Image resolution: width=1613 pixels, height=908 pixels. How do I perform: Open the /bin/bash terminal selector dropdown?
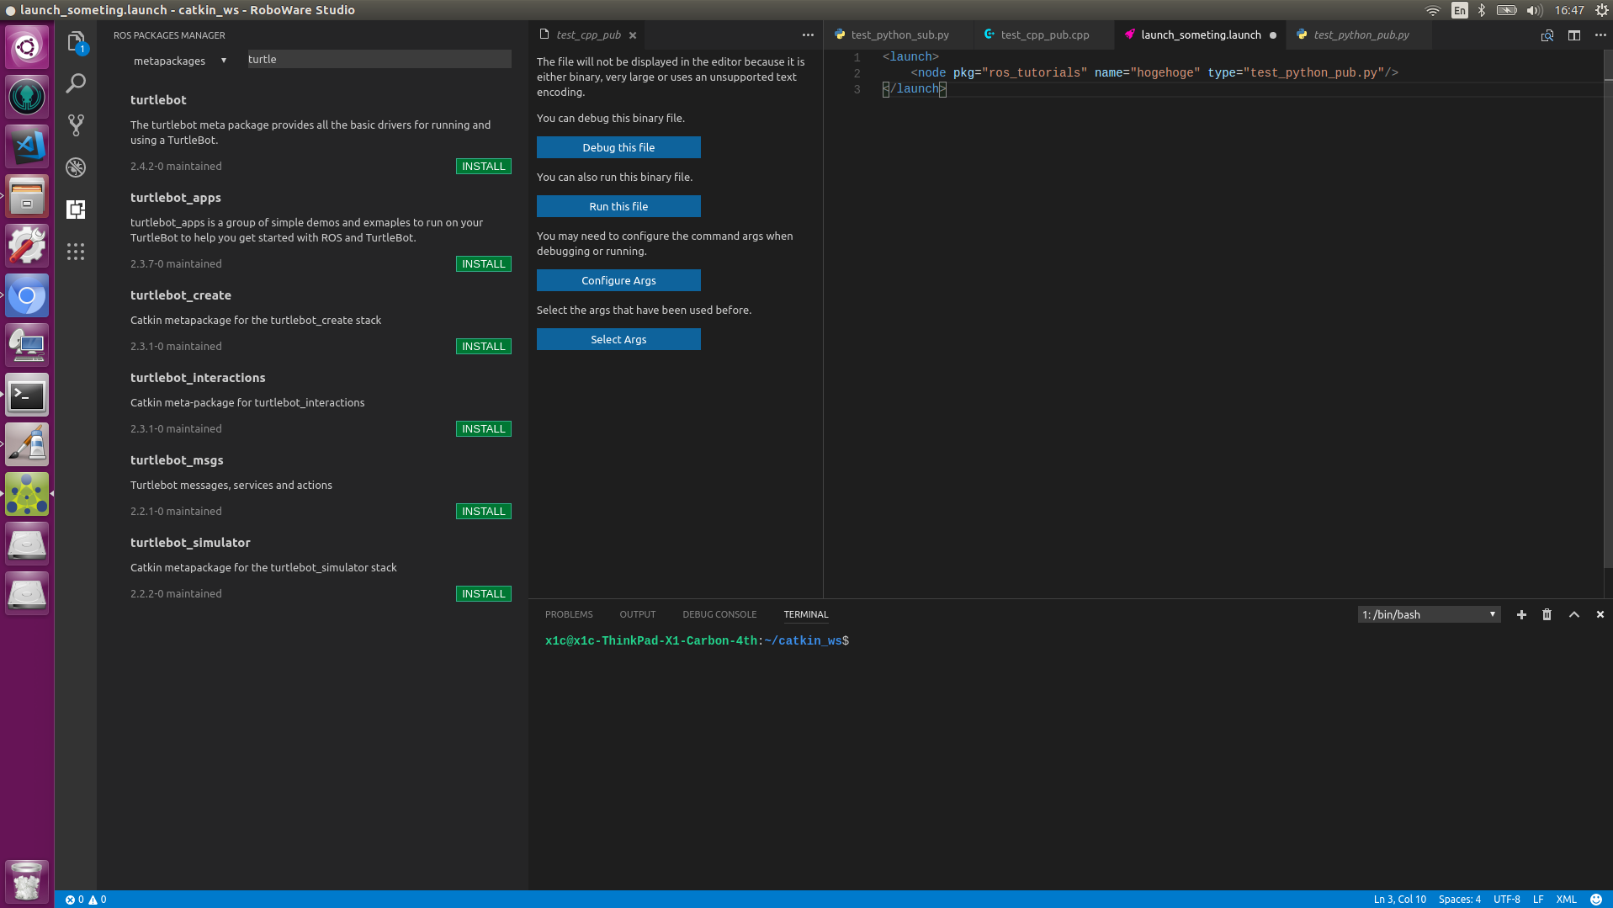[1429, 615]
